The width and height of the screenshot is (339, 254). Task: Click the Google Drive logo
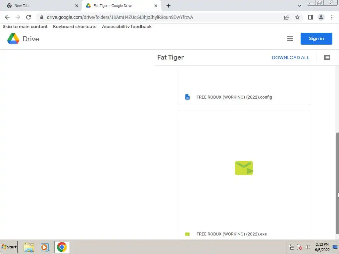(23, 39)
